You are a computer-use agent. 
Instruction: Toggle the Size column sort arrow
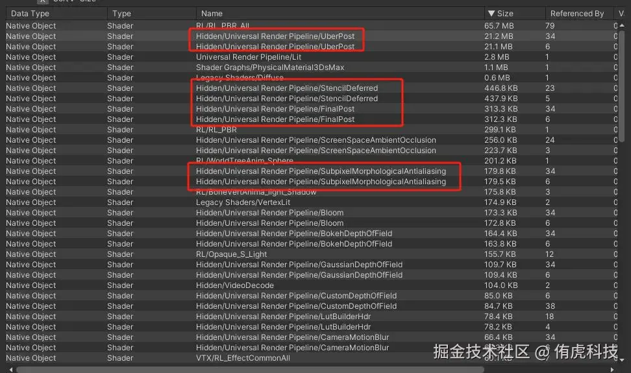pos(491,13)
